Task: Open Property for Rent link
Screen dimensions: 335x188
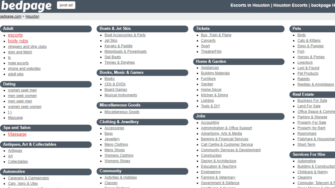Action: (x=311, y=128)
